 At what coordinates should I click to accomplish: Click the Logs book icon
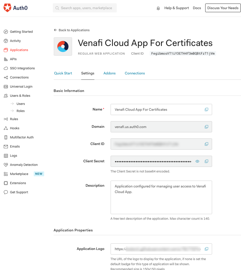coord(6,156)
